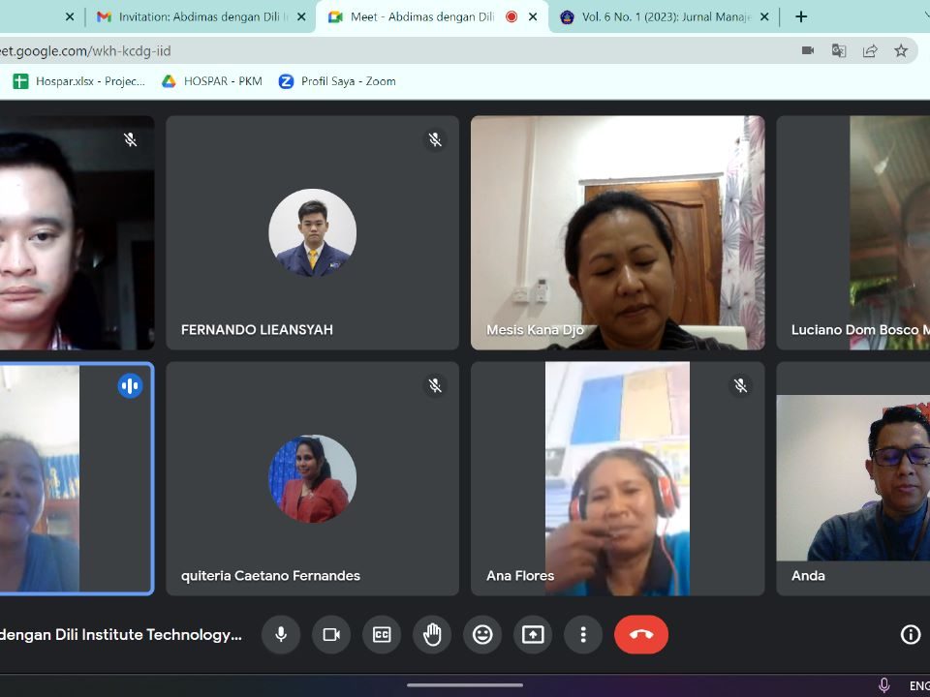This screenshot has height=697, width=930.
Task: Click FERNANDO LIEANSYAH profile avatar
Action: (313, 233)
